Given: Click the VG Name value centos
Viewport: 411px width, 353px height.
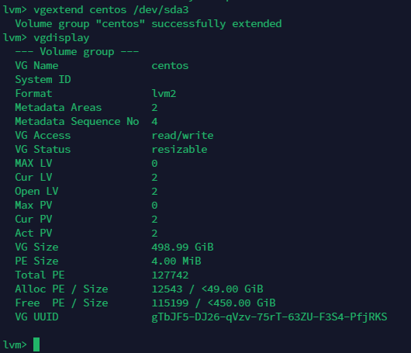Looking at the screenshot, I should (170, 66).
